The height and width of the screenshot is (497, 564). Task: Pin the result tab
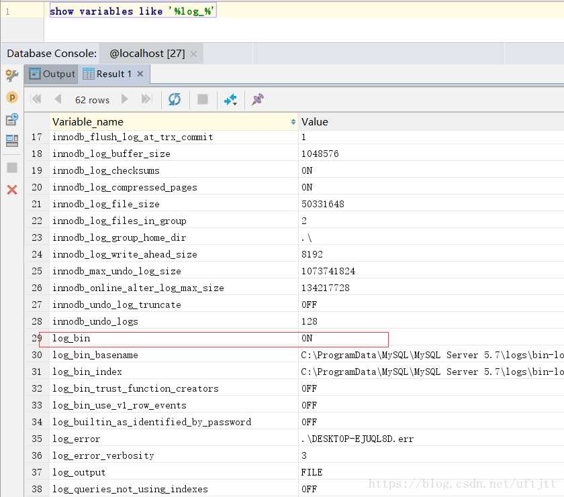point(258,99)
